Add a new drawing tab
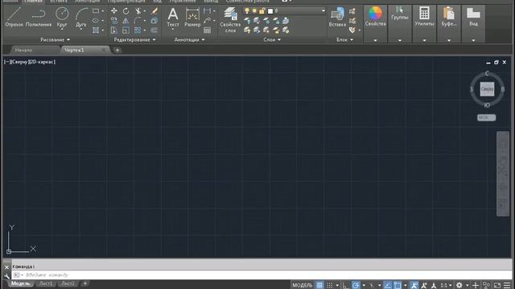The height and width of the screenshot is (289, 515). (x=117, y=50)
